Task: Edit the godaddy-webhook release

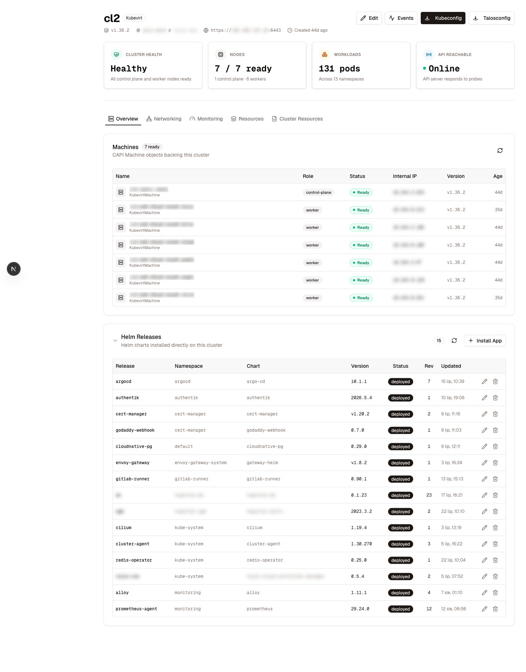Action: click(485, 430)
